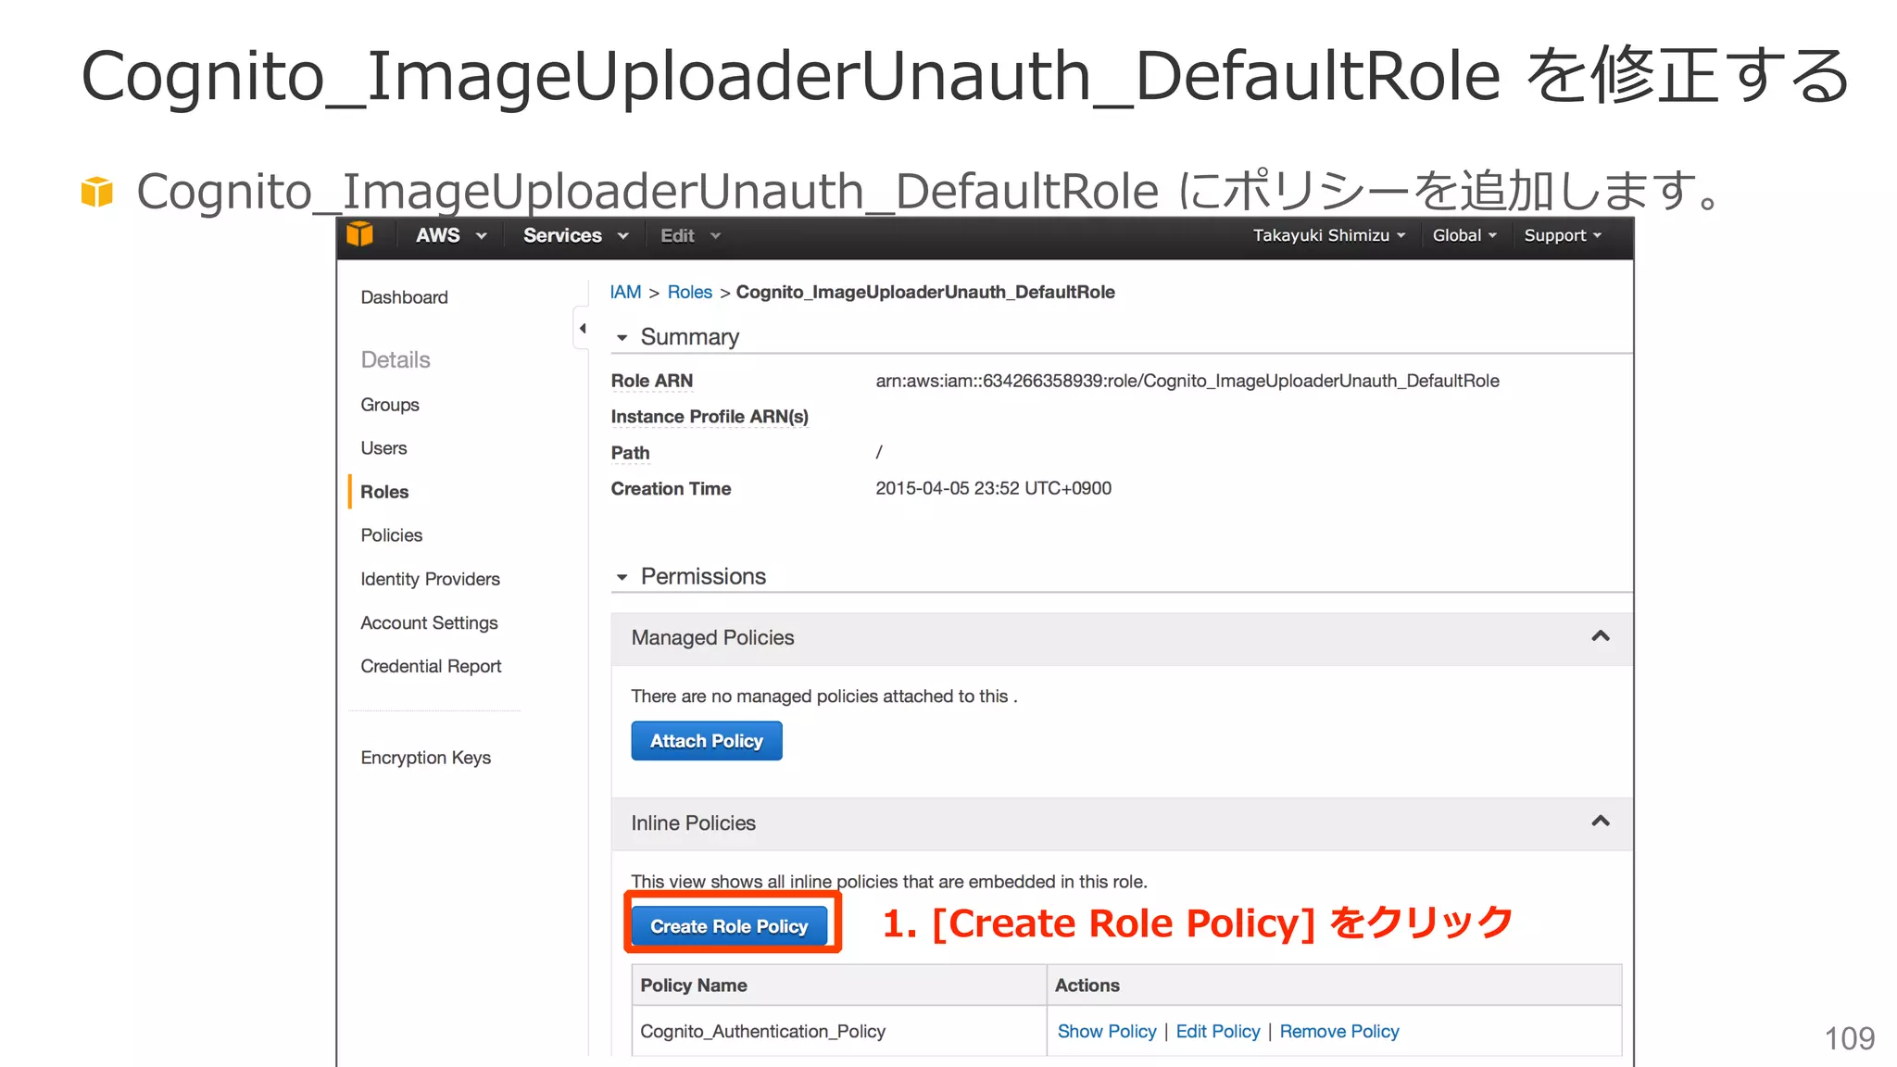Click the Managed Policies header bar title
1897x1067 pixels.
pyautogui.click(x=712, y=637)
